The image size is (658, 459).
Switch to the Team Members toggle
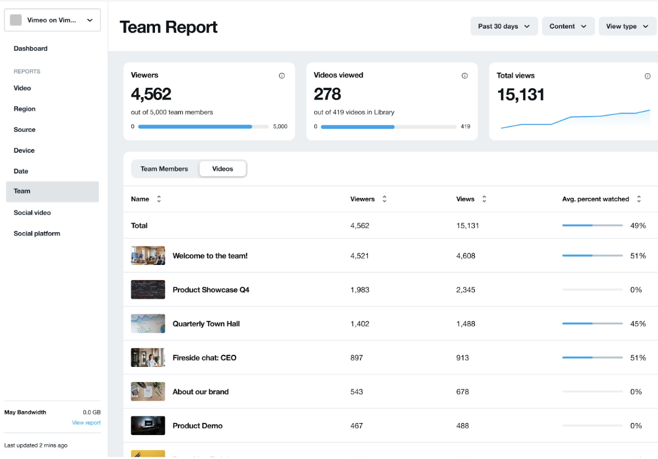point(164,169)
